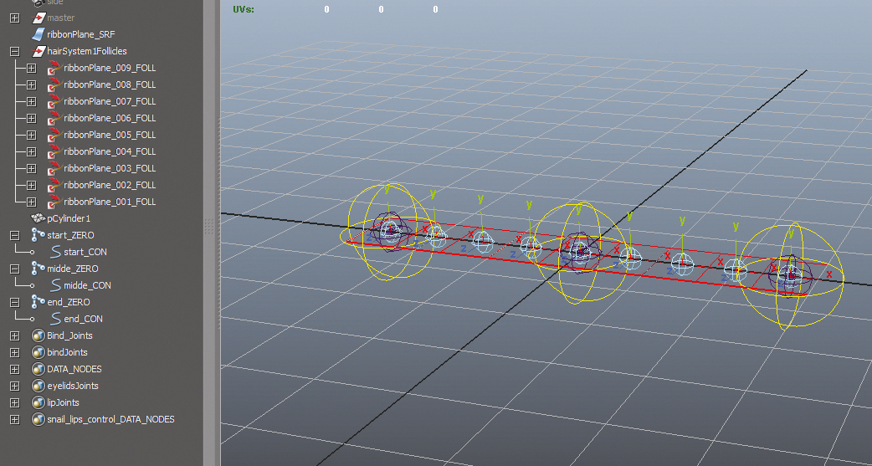Viewport: 872px width, 466px height.
Task: Select the pCylinder1 label
Action: point(69,218)
